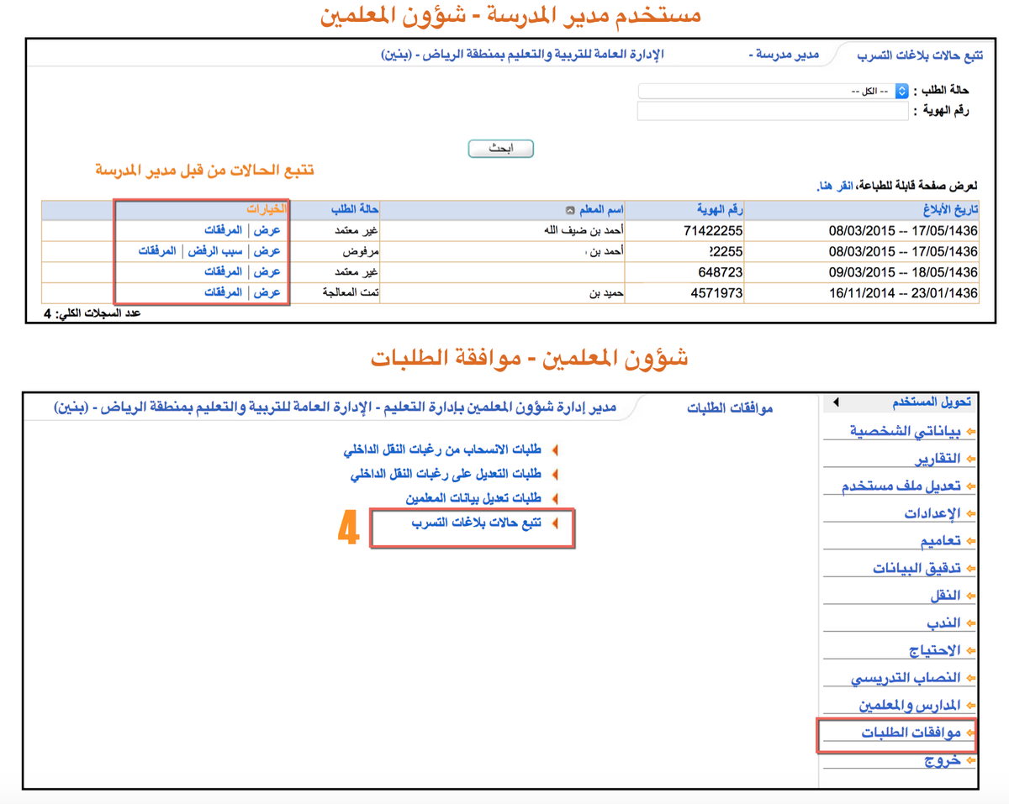Image resolution: width=1009 pixels, height=804 pixels.
Task: Click عرض in the مرفوض row
Action: click(x=267, y=251)
